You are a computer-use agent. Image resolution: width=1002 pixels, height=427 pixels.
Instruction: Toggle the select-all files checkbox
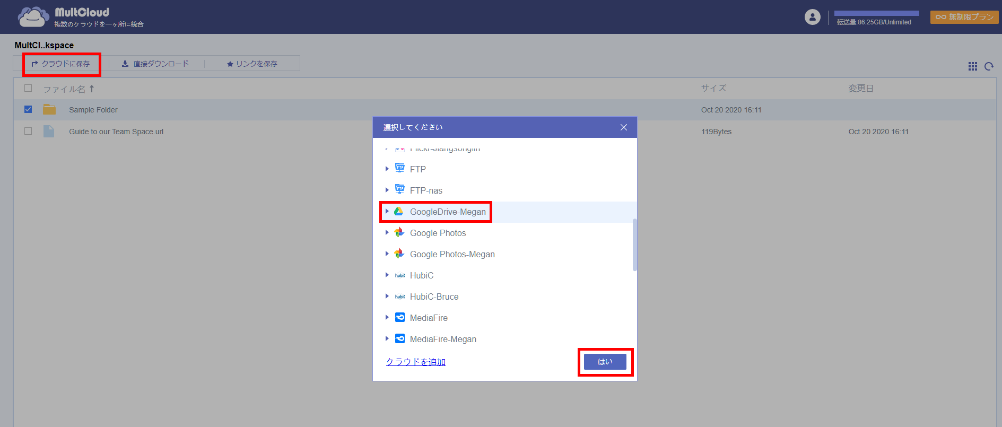pyautogui.click(x=28, y=88)
